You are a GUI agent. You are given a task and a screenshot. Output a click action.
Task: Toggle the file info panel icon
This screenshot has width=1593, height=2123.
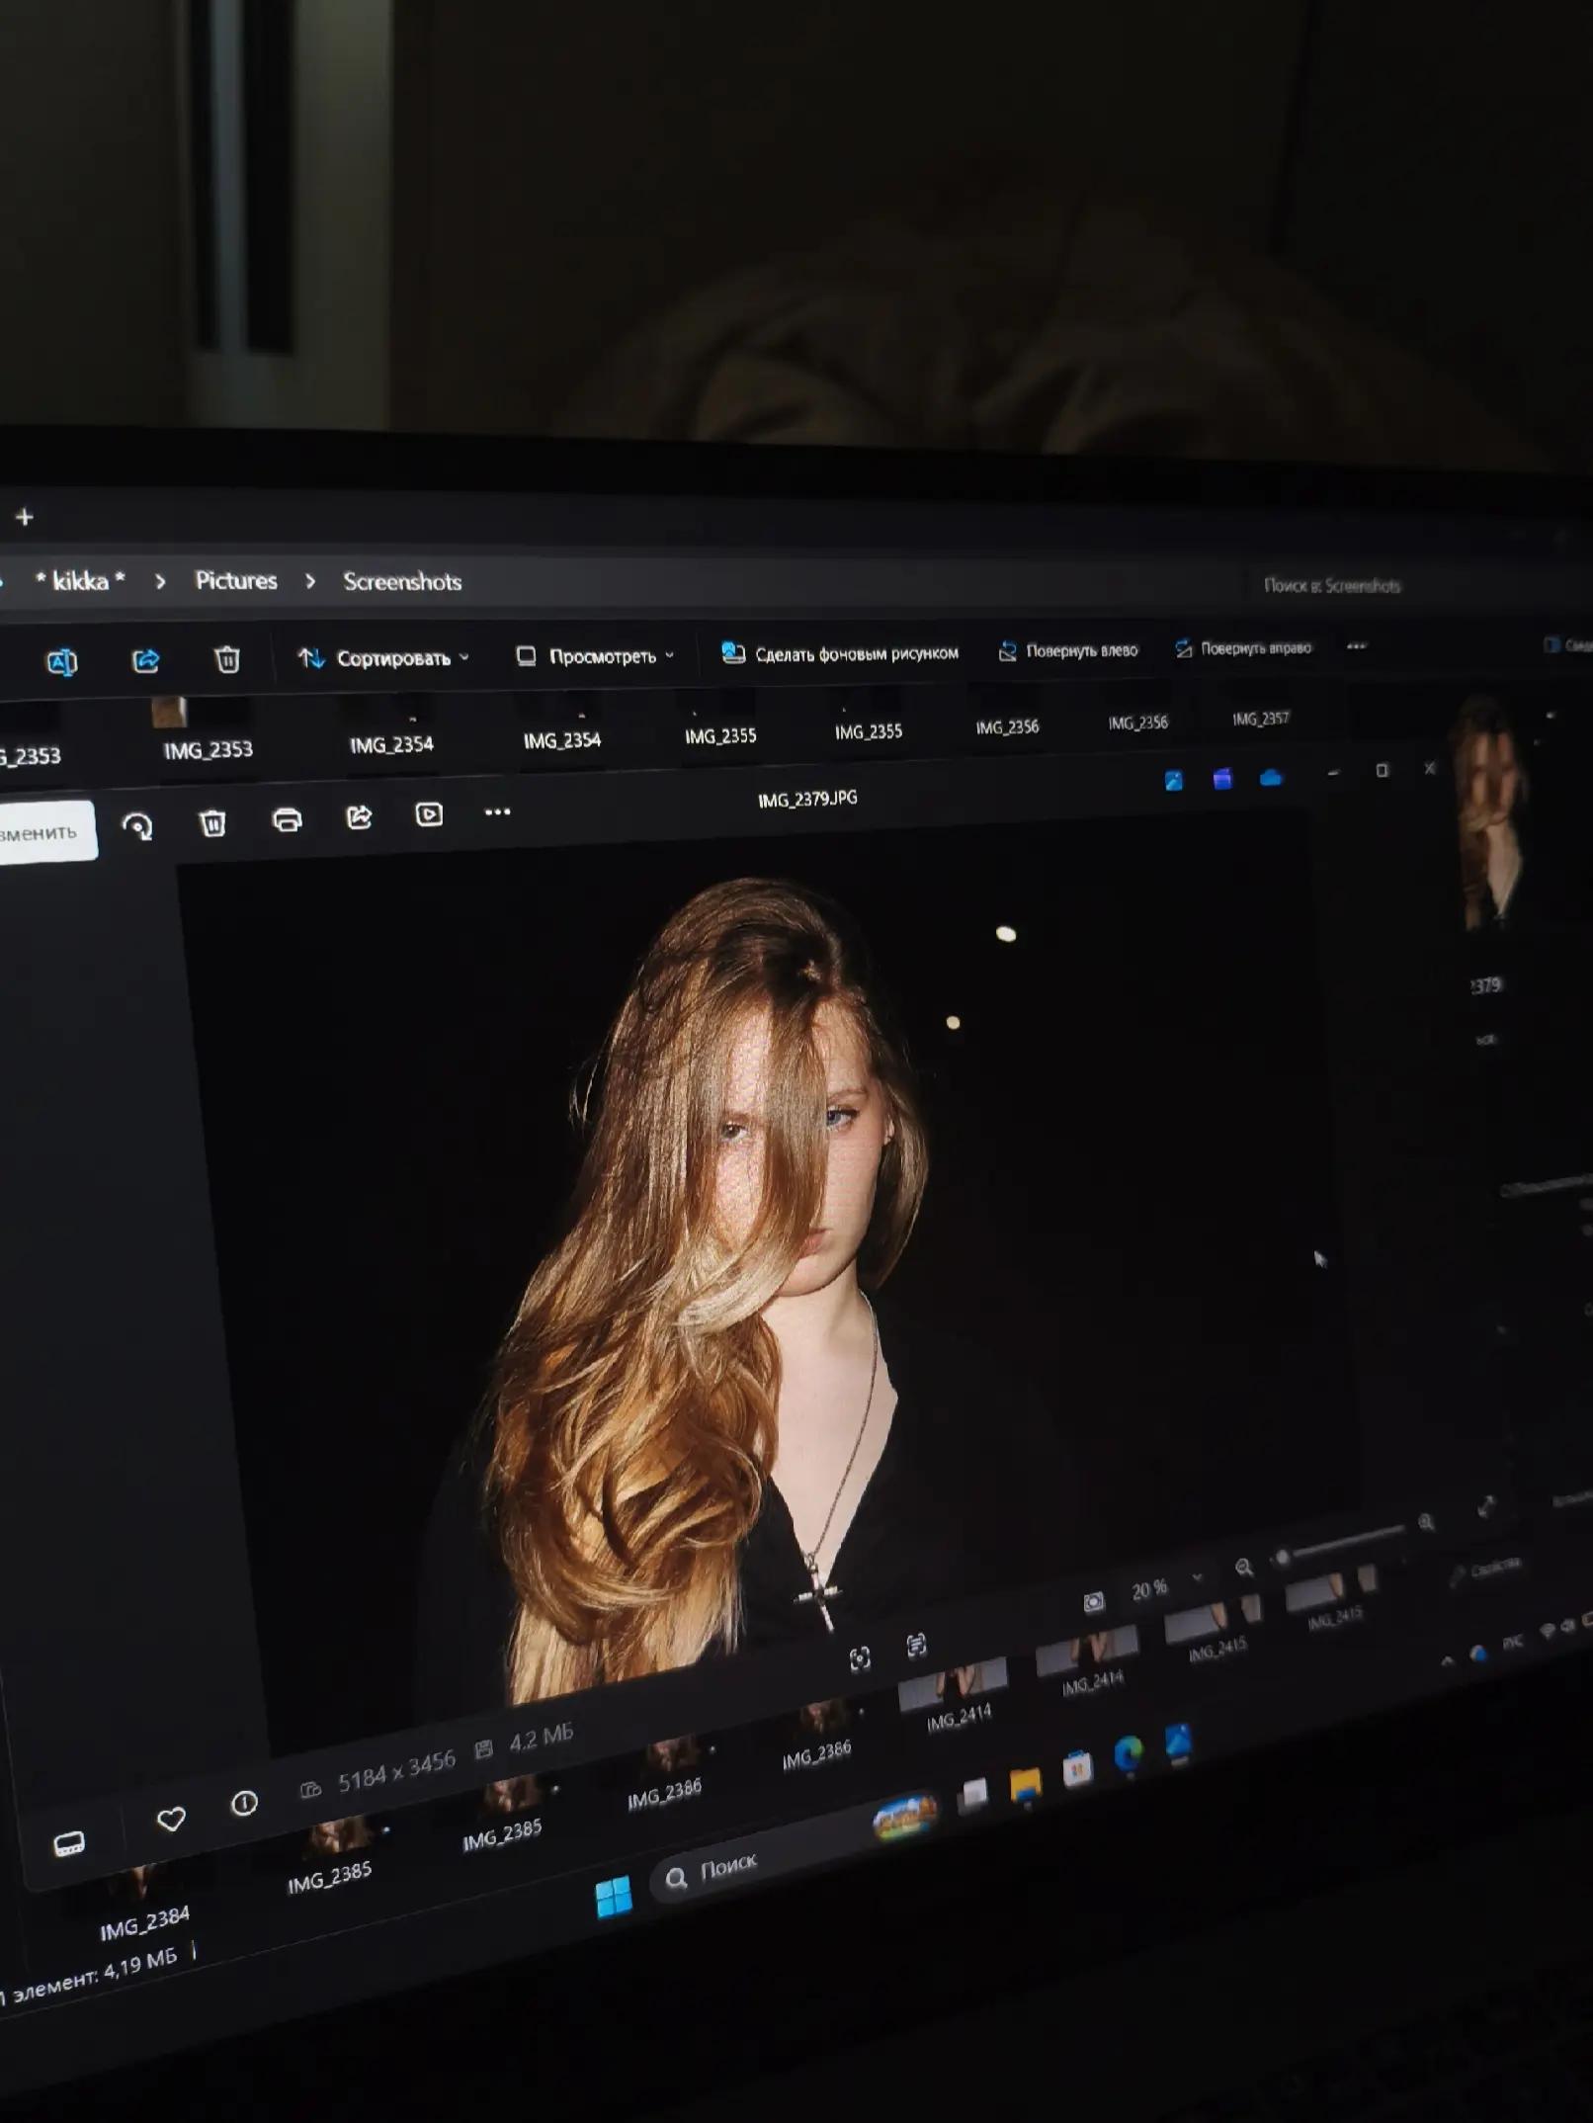[244, 1804]
